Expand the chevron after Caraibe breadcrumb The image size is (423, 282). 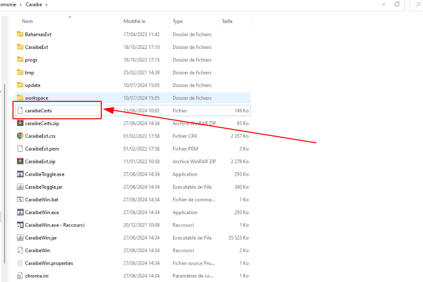coord(46,4)
